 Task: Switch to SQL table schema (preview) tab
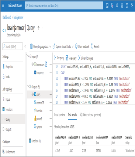coord(90,115)
